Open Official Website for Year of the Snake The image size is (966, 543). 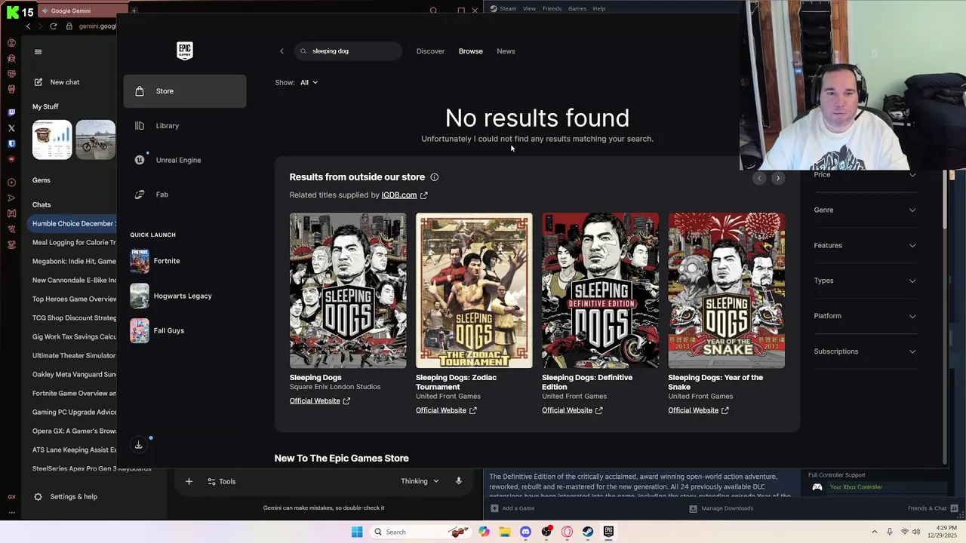(698, 410)
